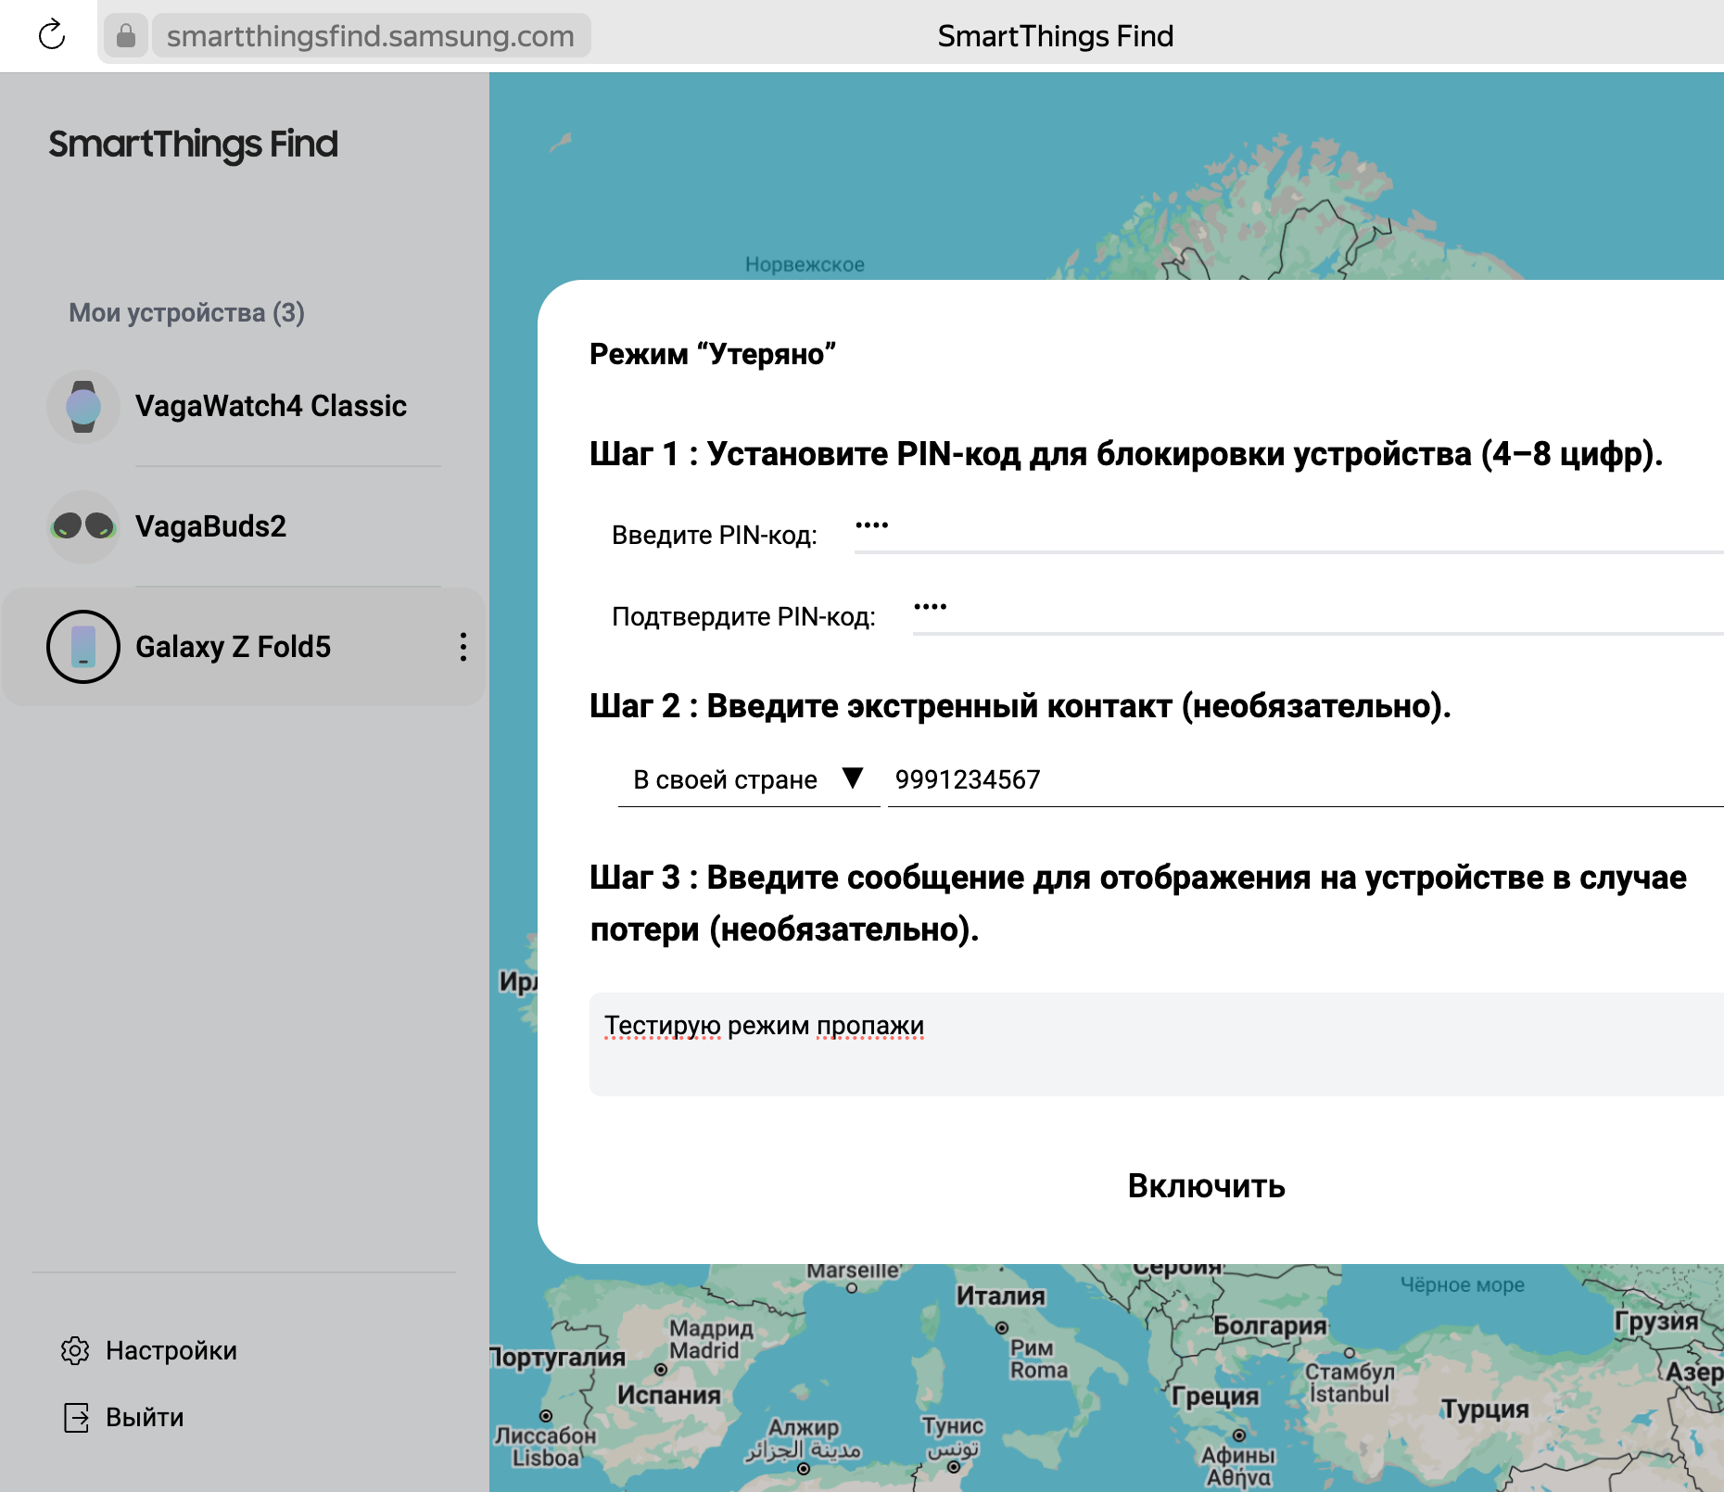Reload the page with the refresh icon
Viewport: 1724px width, 1492px height.
tap(52, 35)
